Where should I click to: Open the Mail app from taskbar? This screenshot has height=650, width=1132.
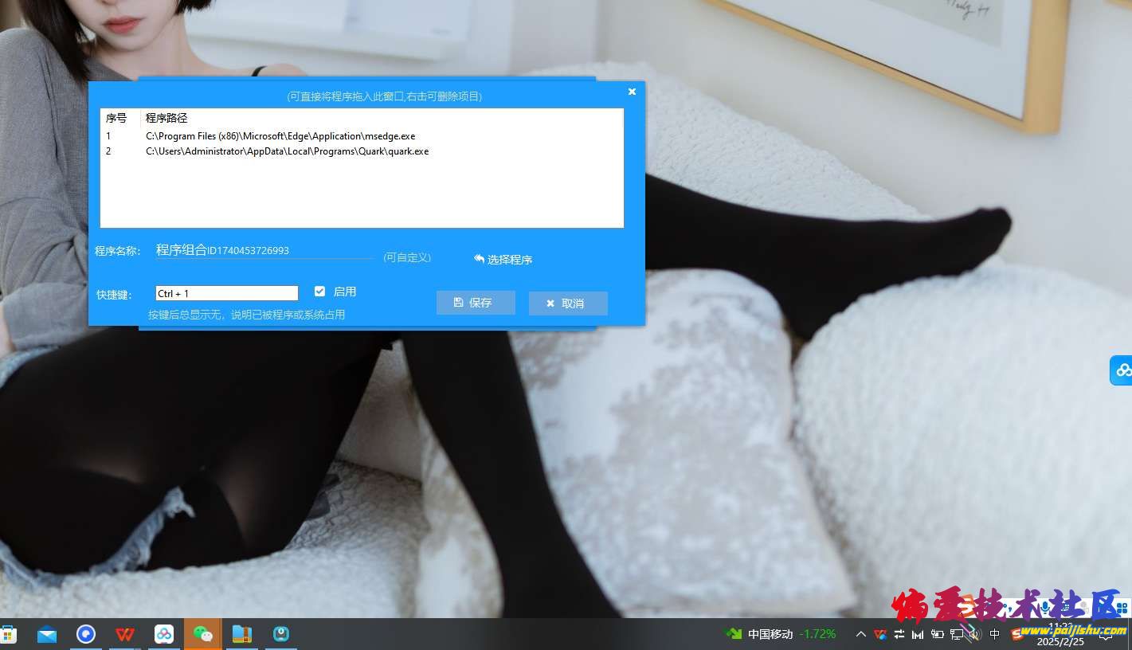[x=47, y=634]
